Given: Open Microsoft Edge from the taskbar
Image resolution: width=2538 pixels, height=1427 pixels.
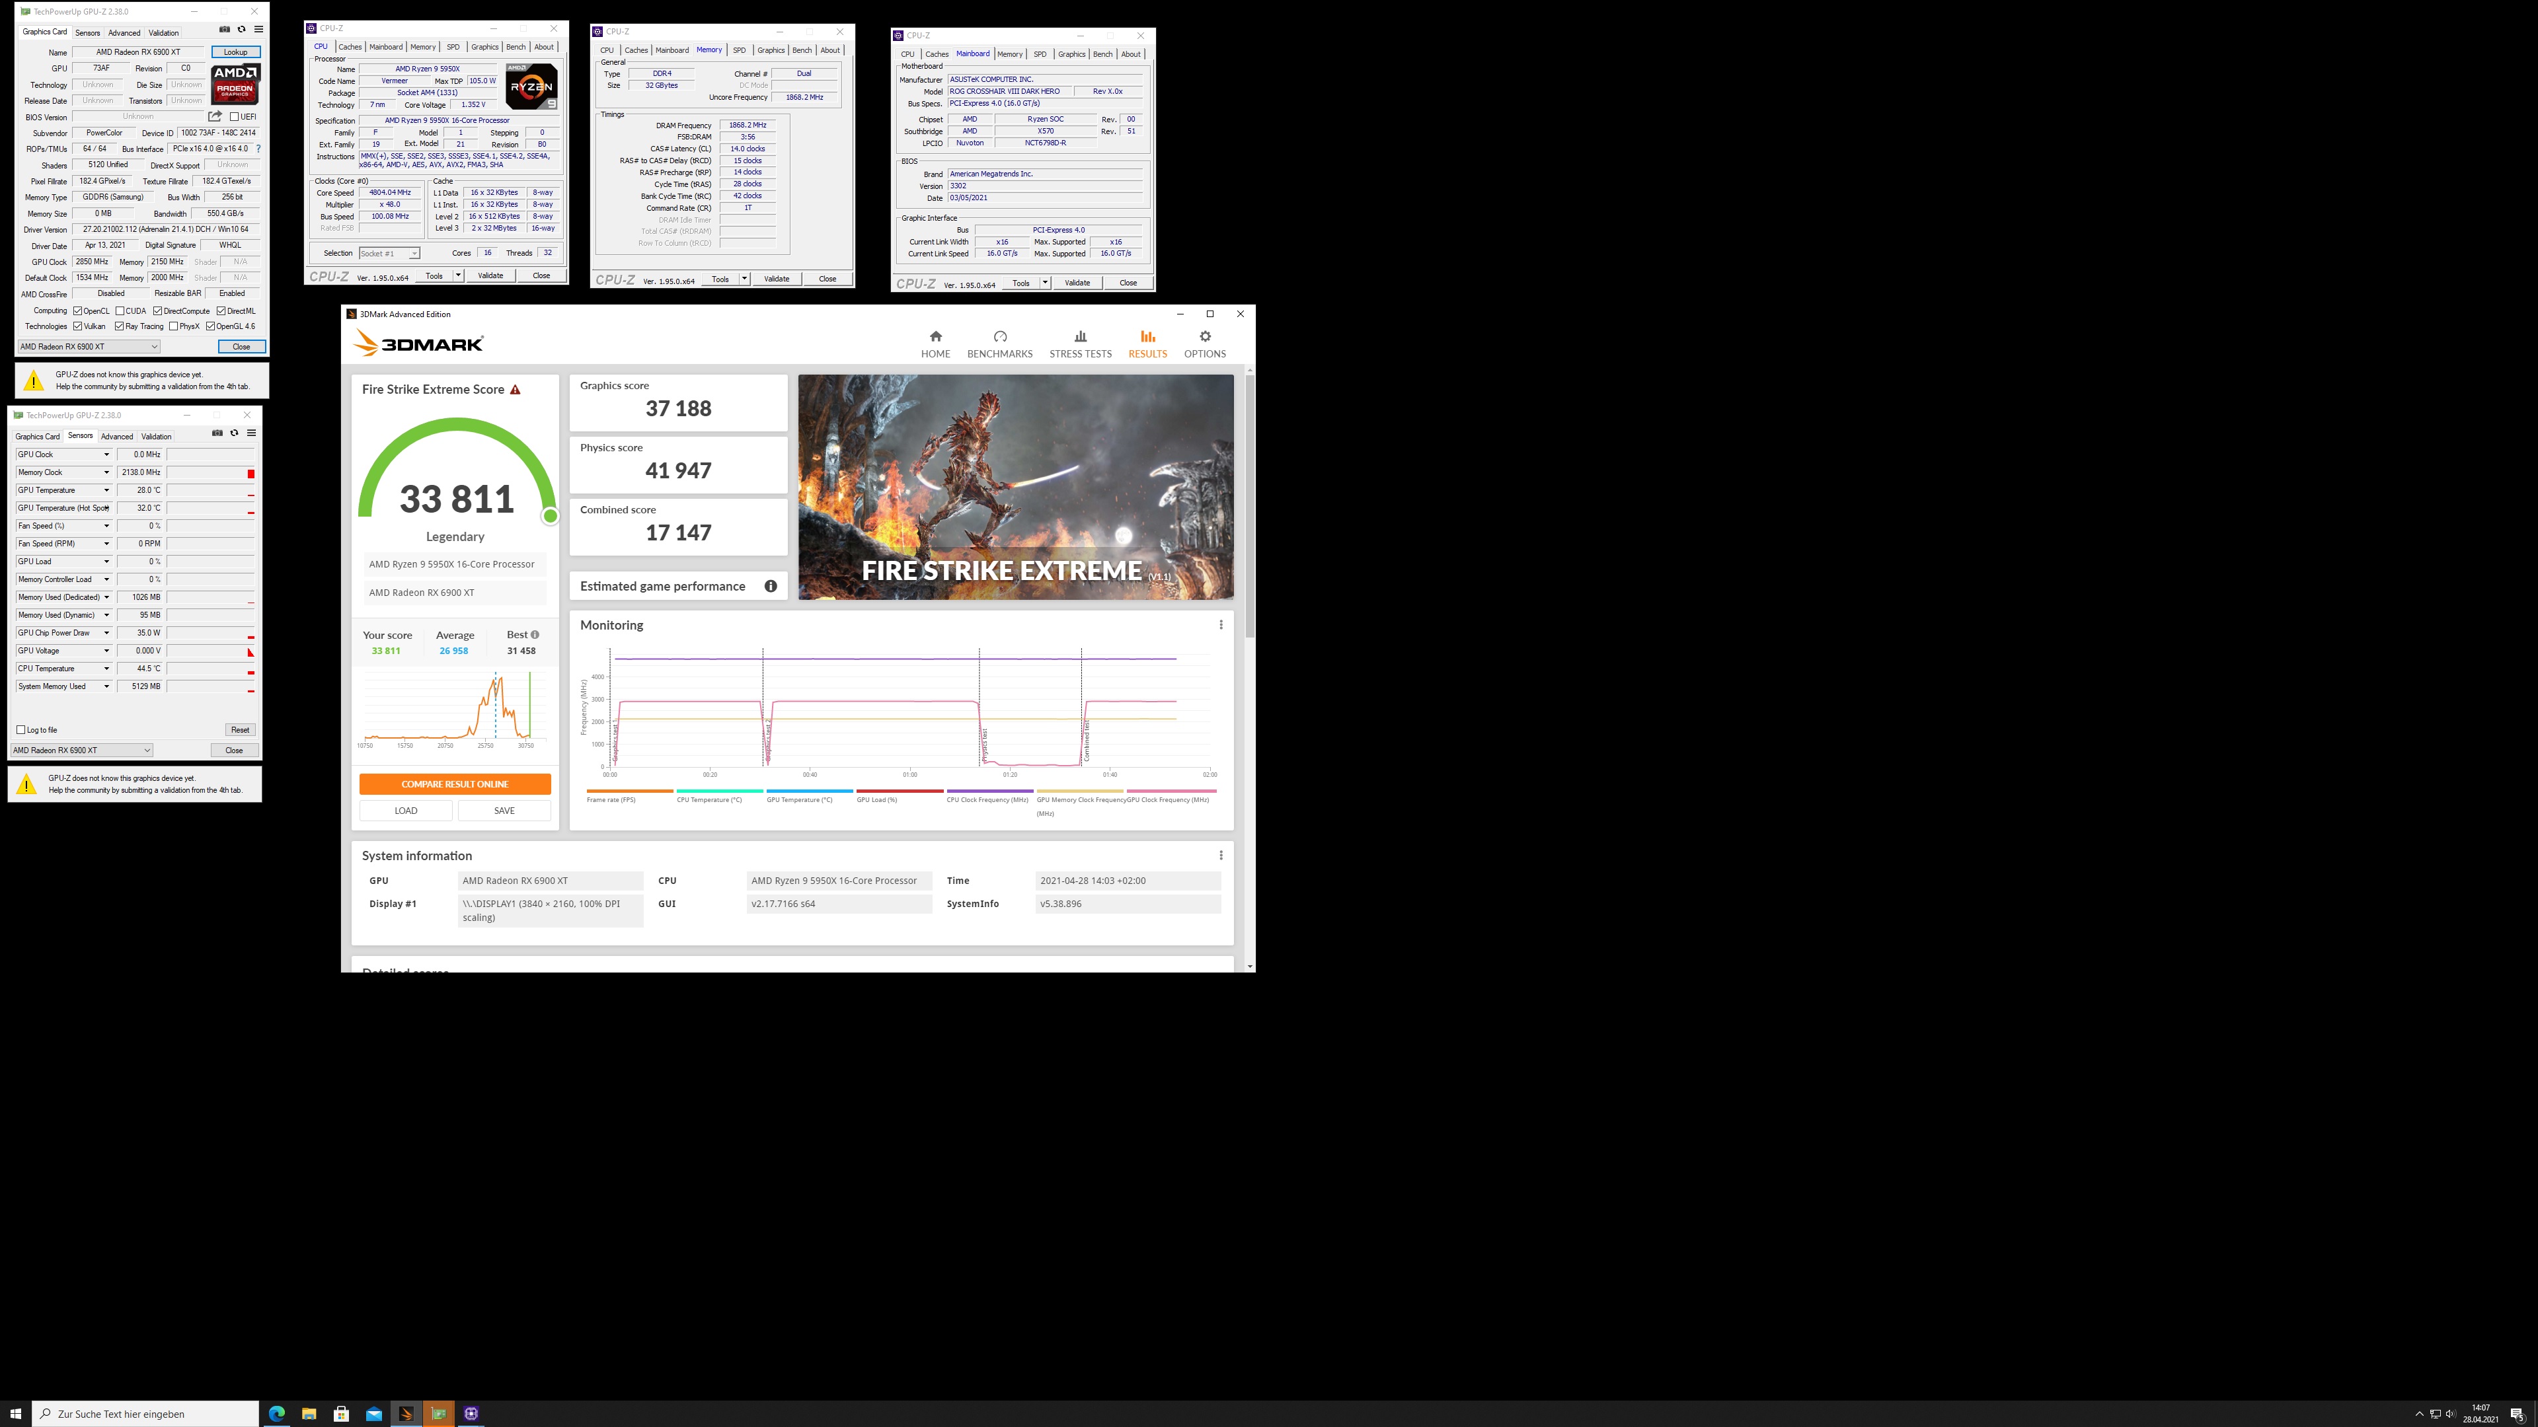Looking at the screenshot, I should [277, 1413].
